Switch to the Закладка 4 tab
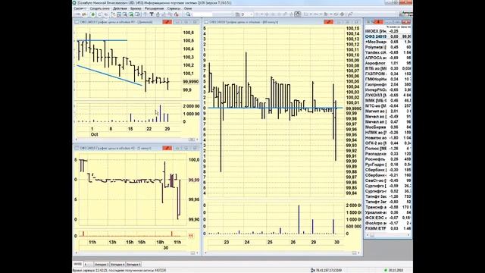 [x=117, y=265]
